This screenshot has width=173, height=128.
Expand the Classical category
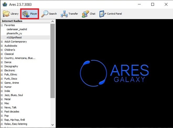point(2,54)
